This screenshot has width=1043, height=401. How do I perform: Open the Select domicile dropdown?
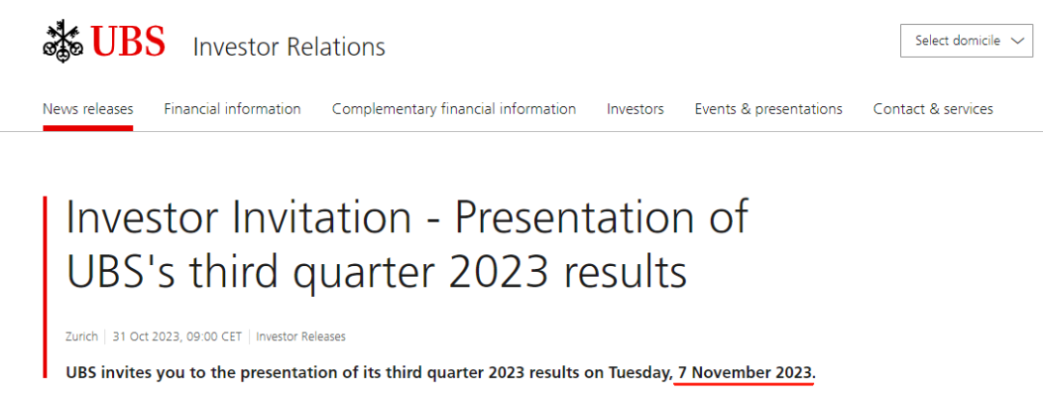pos(967,40)
